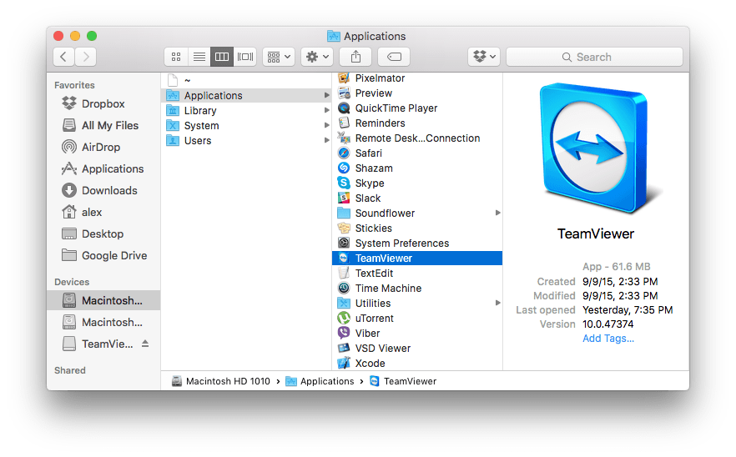Screen dimensions: 736x457
Task: Select the highlighted Macintosh... device in sidebar
Action: pyautogui.click(x=103, y=300)
